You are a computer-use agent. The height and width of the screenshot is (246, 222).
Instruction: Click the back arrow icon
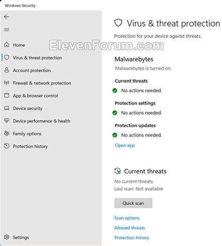click(7, 17)
